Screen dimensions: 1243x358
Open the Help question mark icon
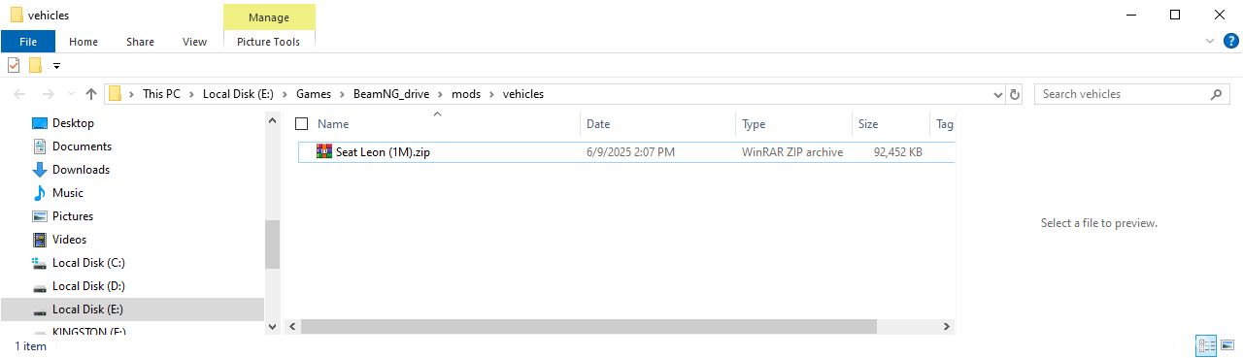pos(1230,41)
